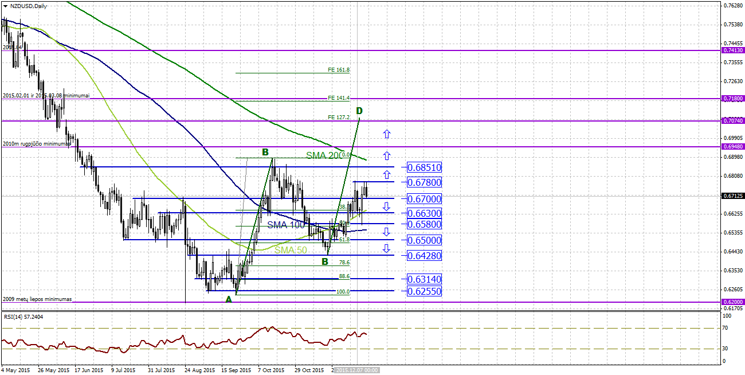Select the up arrow between 0.70740 and 0.69480 levels
The width and height of the screenshot is (745, 375).
pyautogui.click(x=387, y=134)
